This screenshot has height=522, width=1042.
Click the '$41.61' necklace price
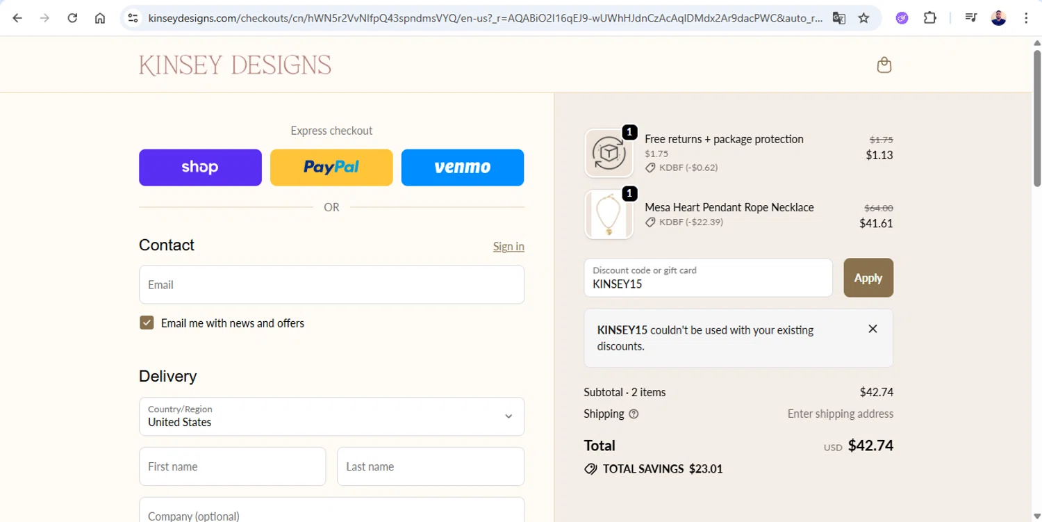876,223
